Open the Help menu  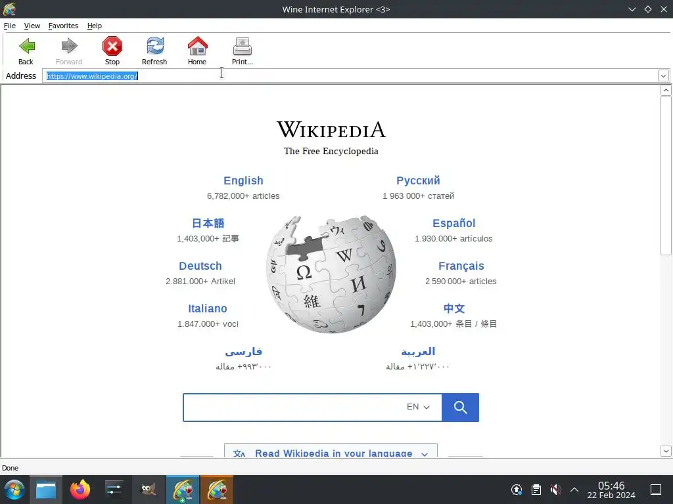tap(95, 26)
